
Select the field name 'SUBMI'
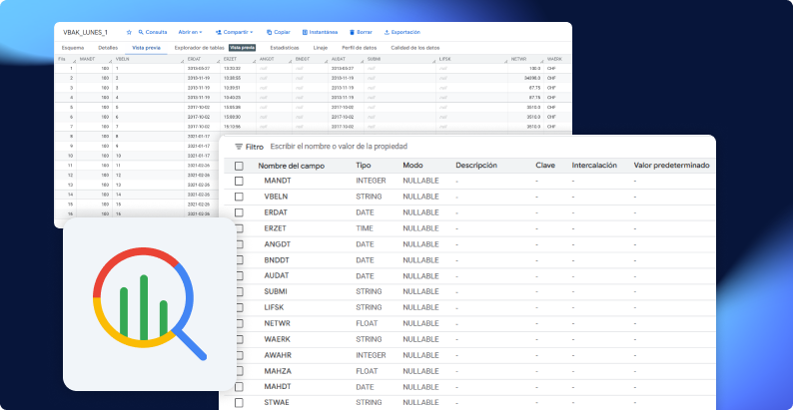click(276, 292)
